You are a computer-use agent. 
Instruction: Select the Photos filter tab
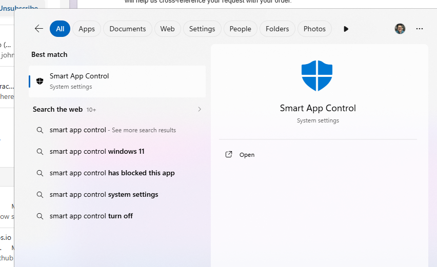(x=314, y=29)
